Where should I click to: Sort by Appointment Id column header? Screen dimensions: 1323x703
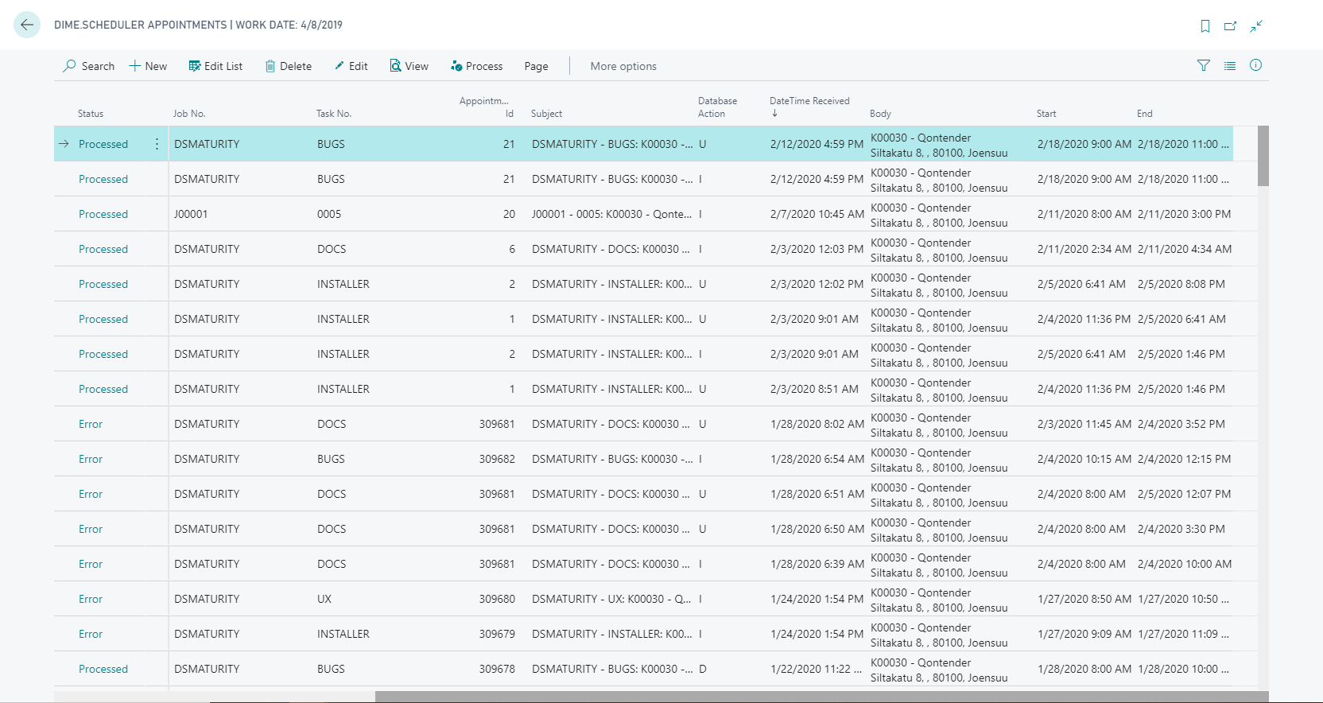tap(486, 107)
